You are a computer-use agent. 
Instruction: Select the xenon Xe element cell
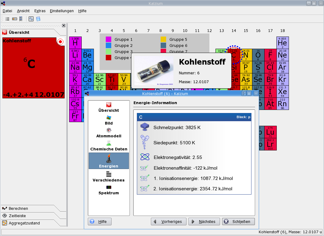(283, 91)
